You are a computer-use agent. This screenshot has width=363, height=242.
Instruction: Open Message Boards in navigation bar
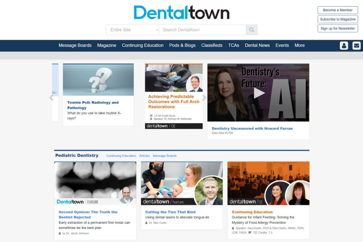[x=75, y=45]
